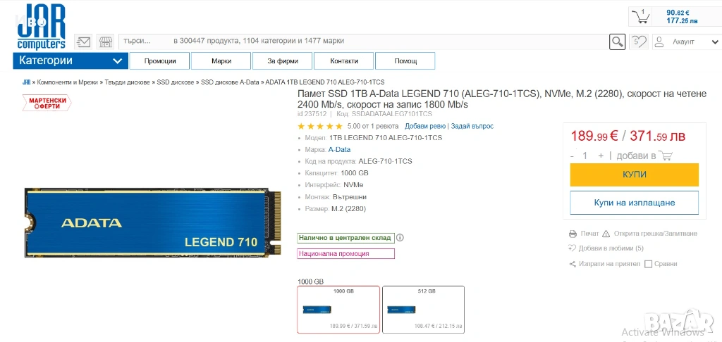Open the envelope contact icon

pyautogui.click(x=83, y=42)
